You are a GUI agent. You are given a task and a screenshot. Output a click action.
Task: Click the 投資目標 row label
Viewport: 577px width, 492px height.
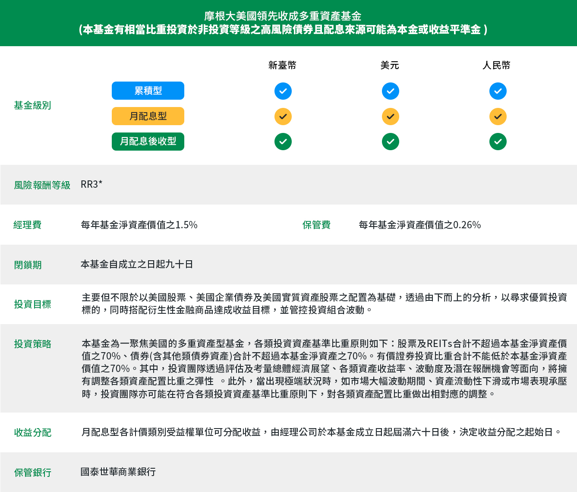click(x=32, y=304)
